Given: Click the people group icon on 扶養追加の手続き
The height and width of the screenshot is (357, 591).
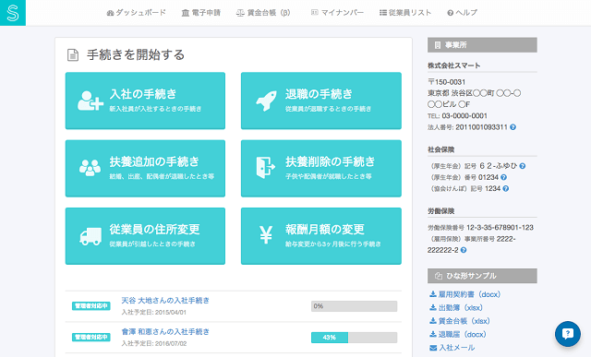Looking at the screenshot, I should click(90, 168).
